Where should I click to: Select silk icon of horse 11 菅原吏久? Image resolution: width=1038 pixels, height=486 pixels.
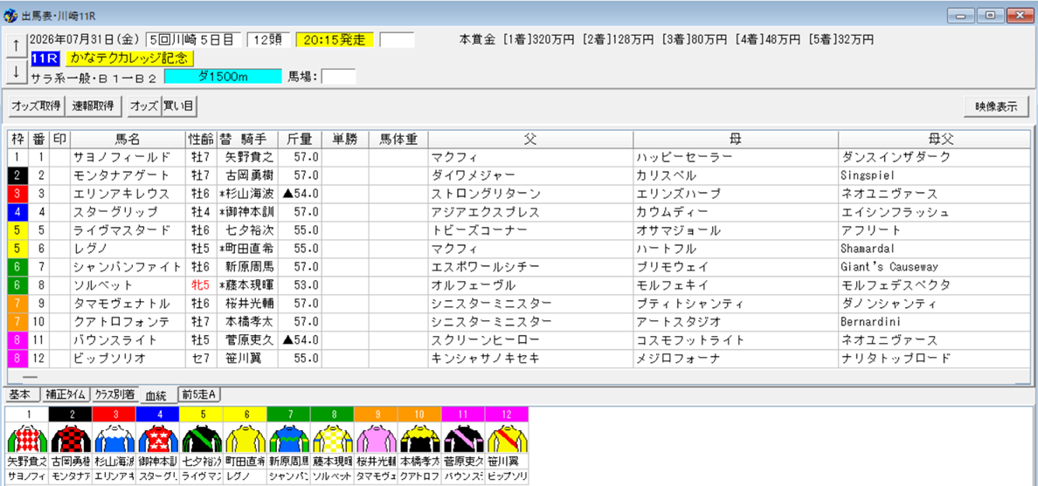463,437
